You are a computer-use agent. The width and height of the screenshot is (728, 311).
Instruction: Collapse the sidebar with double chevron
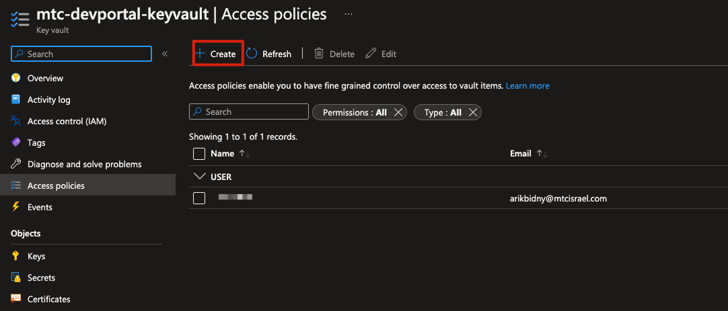tap(165, 54)
